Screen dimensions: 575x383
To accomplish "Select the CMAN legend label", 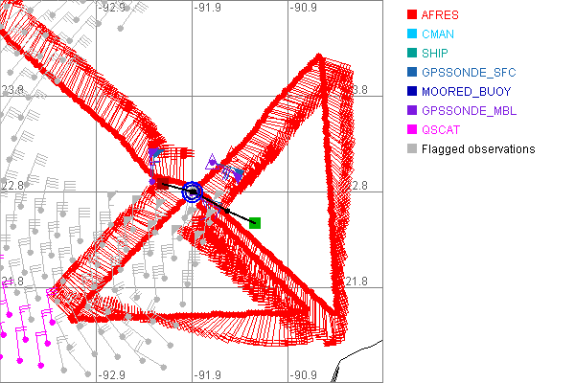I will click(x=438, y=34).
